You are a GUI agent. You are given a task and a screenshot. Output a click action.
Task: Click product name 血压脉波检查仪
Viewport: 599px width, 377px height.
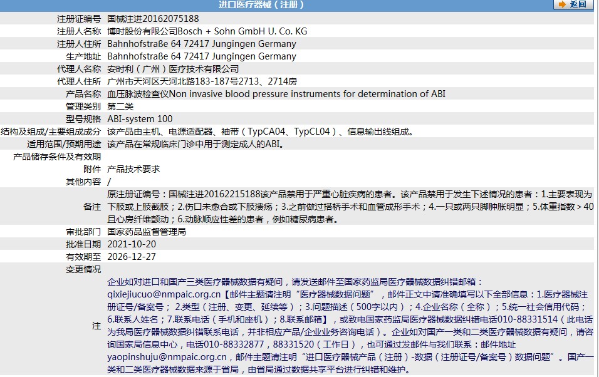click(138, 94)
